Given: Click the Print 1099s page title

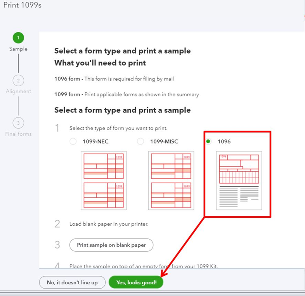Looking at the screenshot, I should tap(23, 5).
